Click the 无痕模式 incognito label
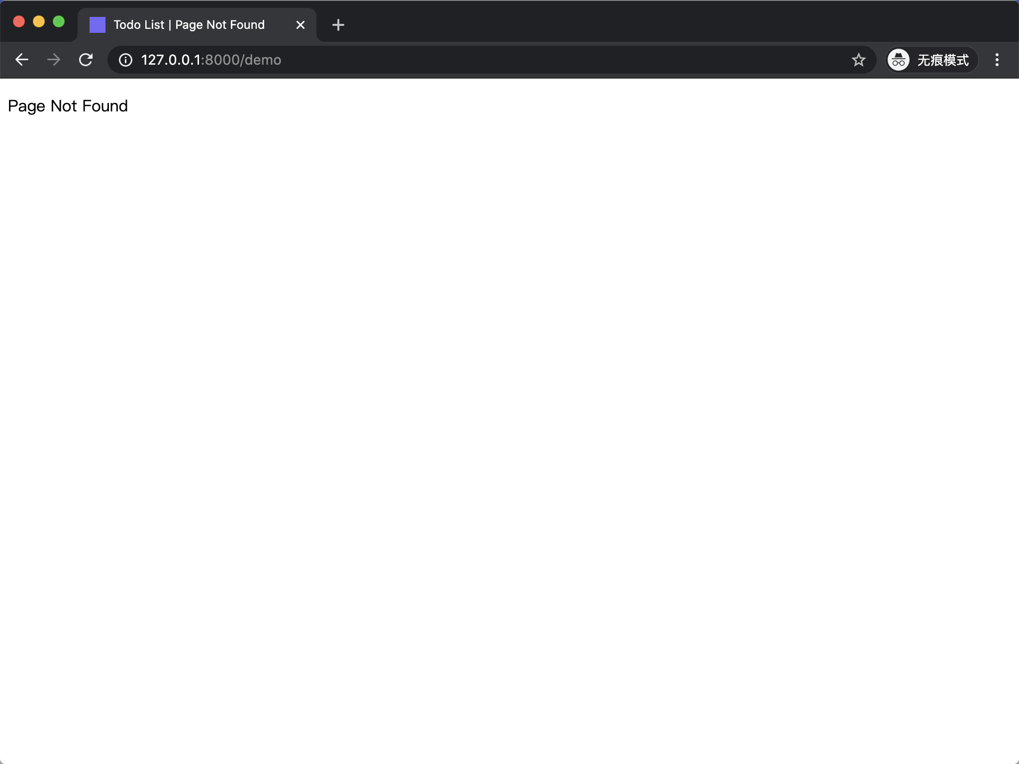The width and height of the screenshot is (1019, 764). [x=929, y=59]
